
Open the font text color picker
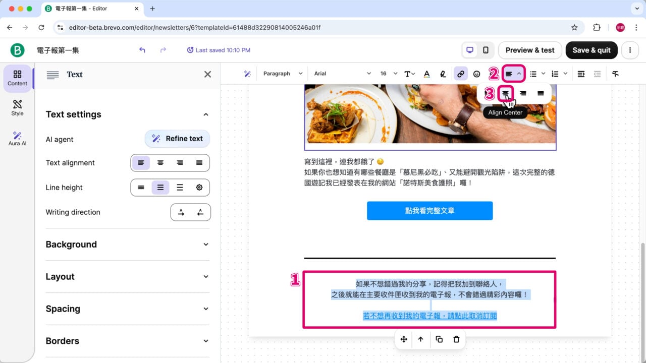coord(426,74)
